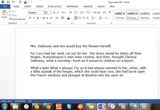Toggle Subscript formatting
Image resolution: width=160 pixels, height=110 pixels.
pyautogui.click(x=47, y=18)
